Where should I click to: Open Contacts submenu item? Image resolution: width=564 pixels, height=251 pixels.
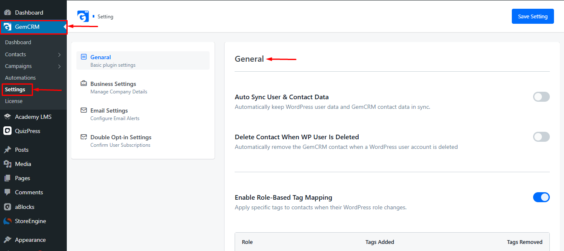point(15,54)
